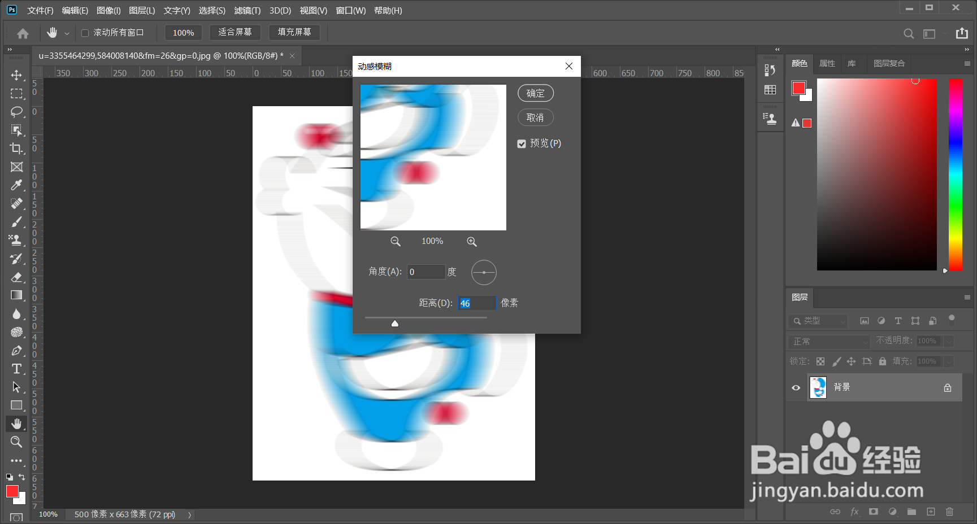The image size is (977, 524).
Task: Click the 100% zoom button
Action: point(183,33)
